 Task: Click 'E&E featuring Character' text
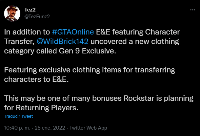click(x=138, y=32)
